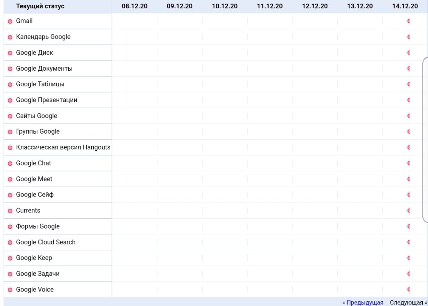The image size is (428, 306).
Task: Open 14.12.20 outage marker for Календарь Google
Action: coord(409,37)
